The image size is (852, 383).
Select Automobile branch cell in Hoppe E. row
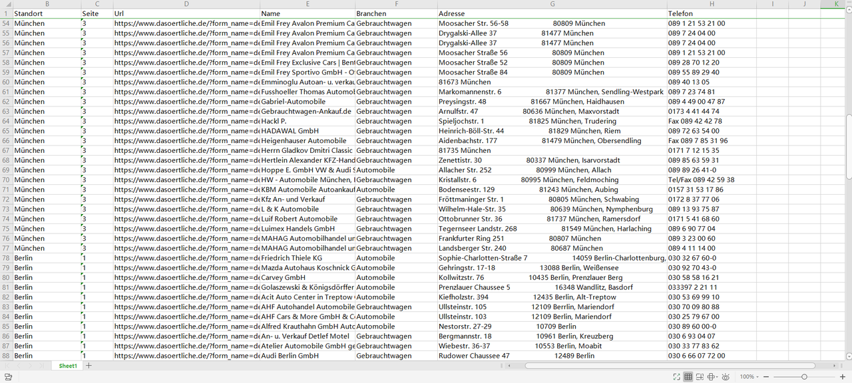(396, 170)
